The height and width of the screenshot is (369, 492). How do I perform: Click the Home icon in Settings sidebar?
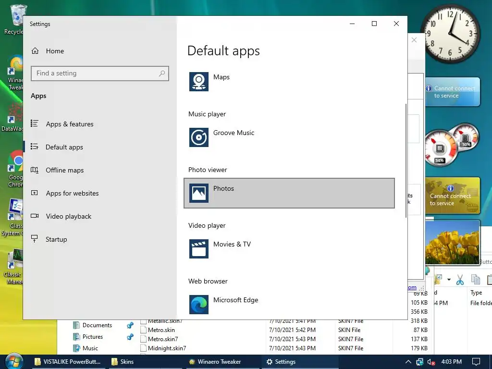(x=35, y=51)
